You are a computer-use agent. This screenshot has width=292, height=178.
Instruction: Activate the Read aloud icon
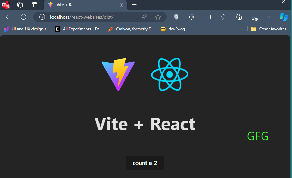pyautogui.click(x=144, y=17)
